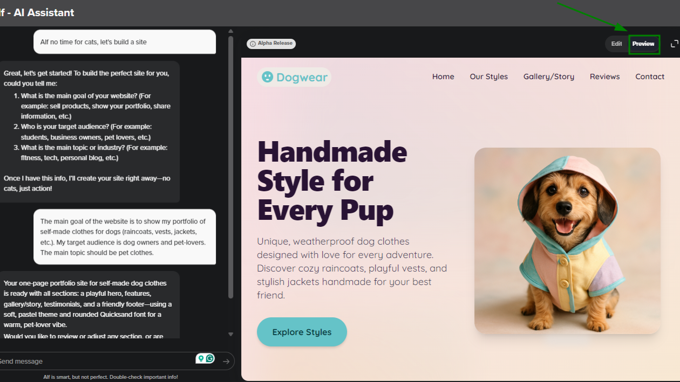Click the Grammarly G icon in message box
680x382 pixels.
tap(210, 358)
